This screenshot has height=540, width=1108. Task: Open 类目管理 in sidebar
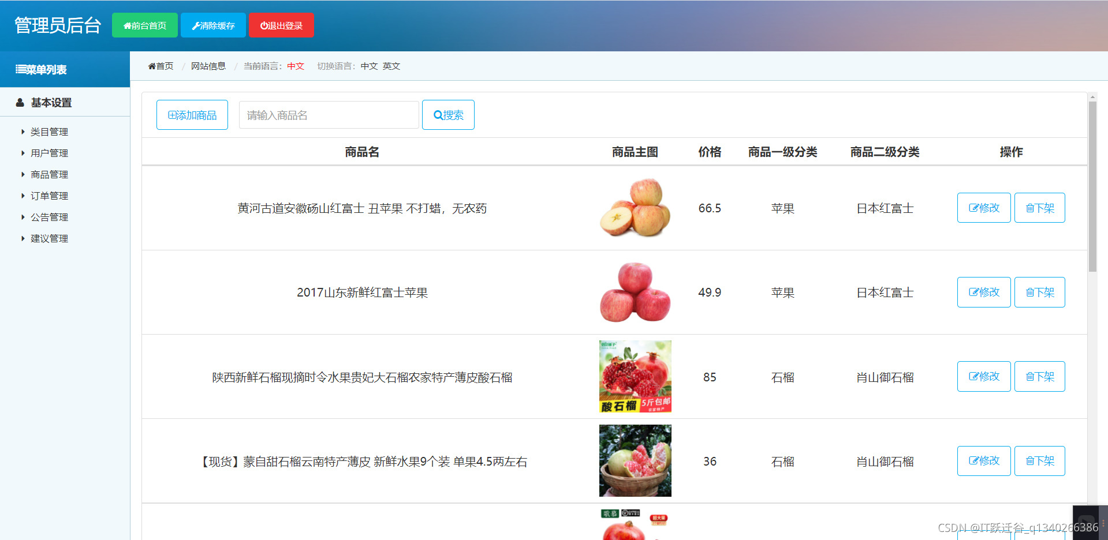[49, 132]
